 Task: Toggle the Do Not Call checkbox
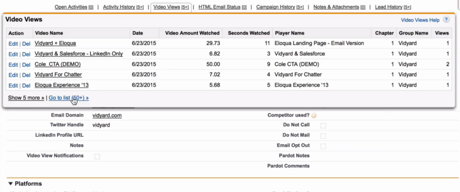323,126
